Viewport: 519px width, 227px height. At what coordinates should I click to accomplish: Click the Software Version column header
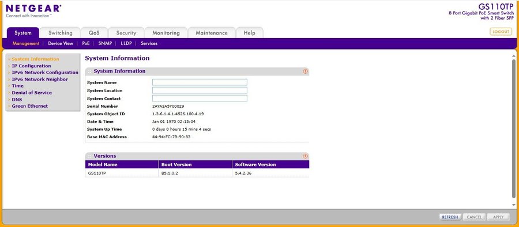(271, 164)
